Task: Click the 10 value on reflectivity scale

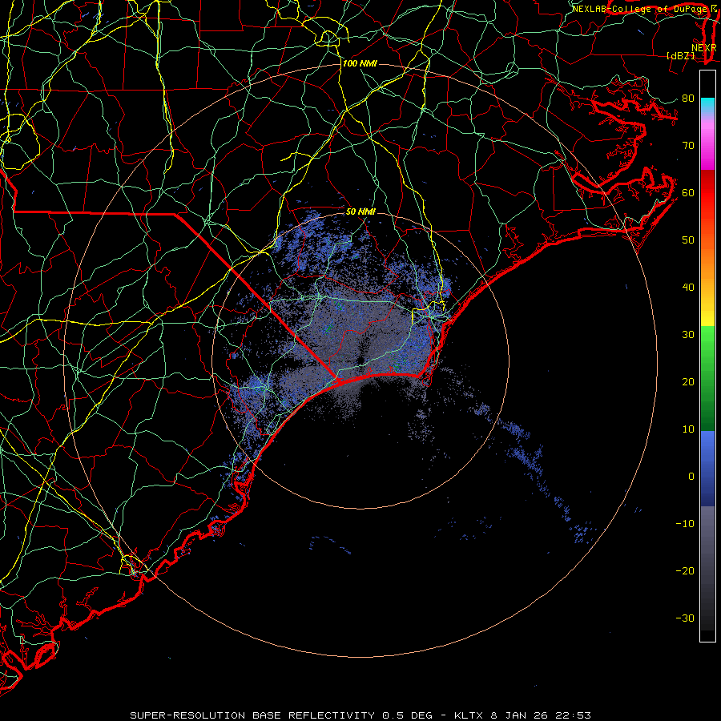Action: click(688, 429)
